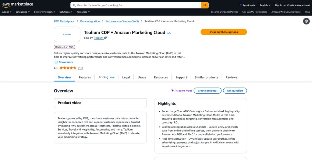
Task: Click the magnifier icon in search bar
Action: click(x=74, y=5)
